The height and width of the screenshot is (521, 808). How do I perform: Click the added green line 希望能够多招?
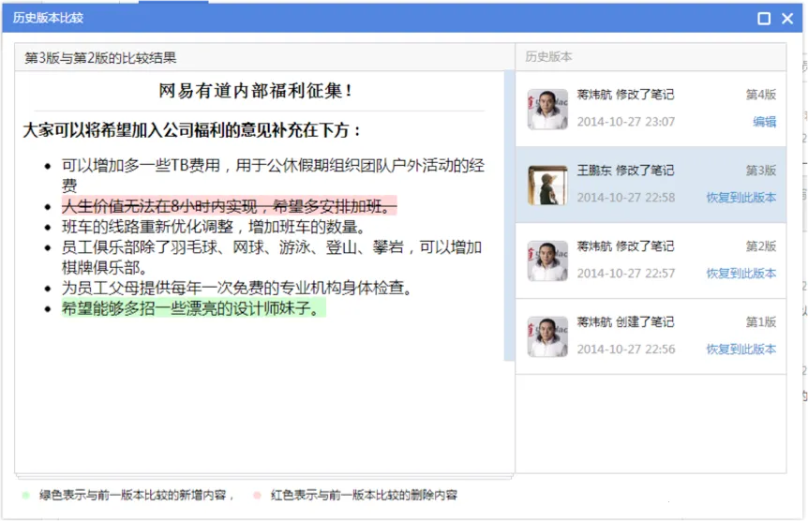click(x=193, y=308)
